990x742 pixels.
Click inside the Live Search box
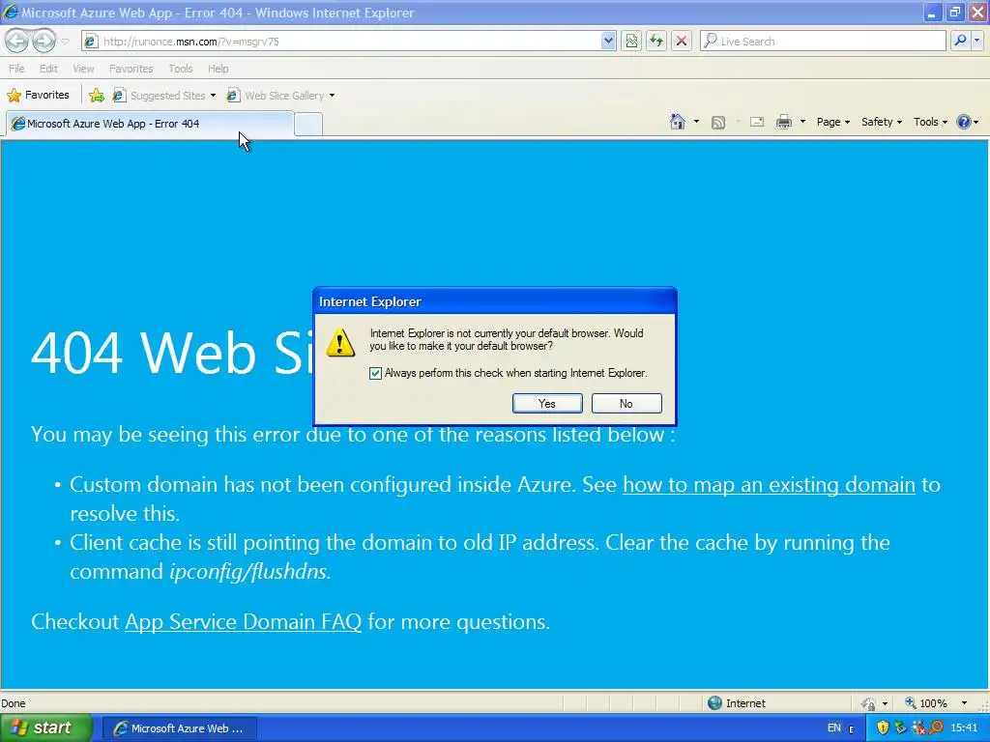824,41
